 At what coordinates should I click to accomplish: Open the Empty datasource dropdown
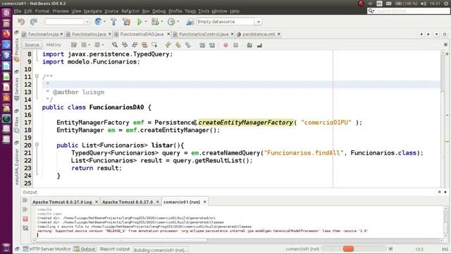[258, 22]
